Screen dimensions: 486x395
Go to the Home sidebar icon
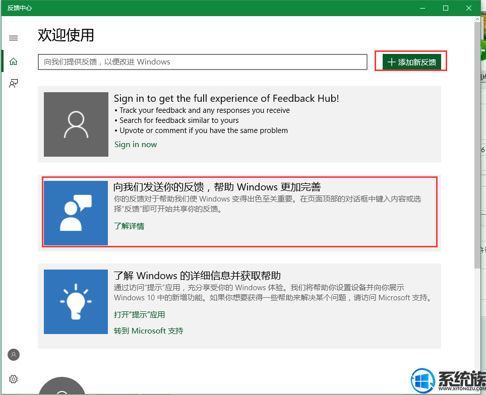pyautogui.click(x=13, y=61)
